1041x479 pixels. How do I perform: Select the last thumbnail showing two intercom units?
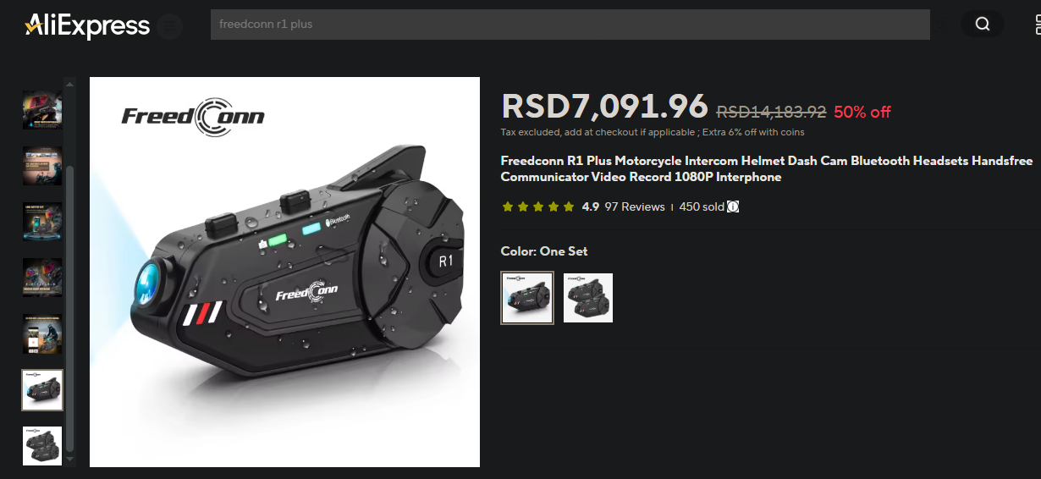point(42,445)
